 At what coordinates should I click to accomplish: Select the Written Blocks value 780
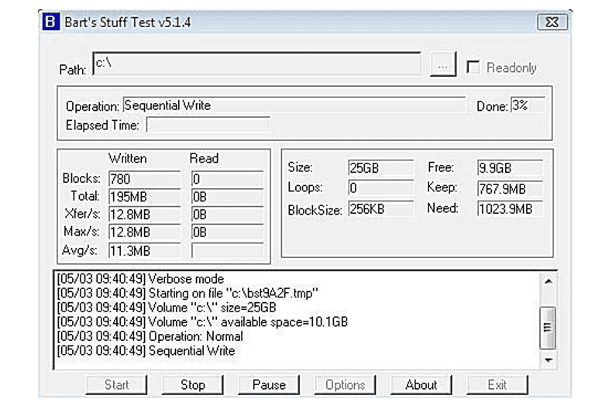click(144, 179)
